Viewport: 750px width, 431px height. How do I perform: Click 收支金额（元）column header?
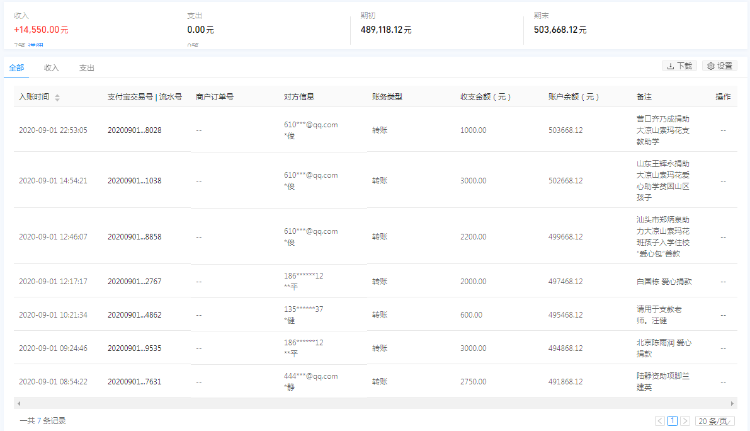486,97
